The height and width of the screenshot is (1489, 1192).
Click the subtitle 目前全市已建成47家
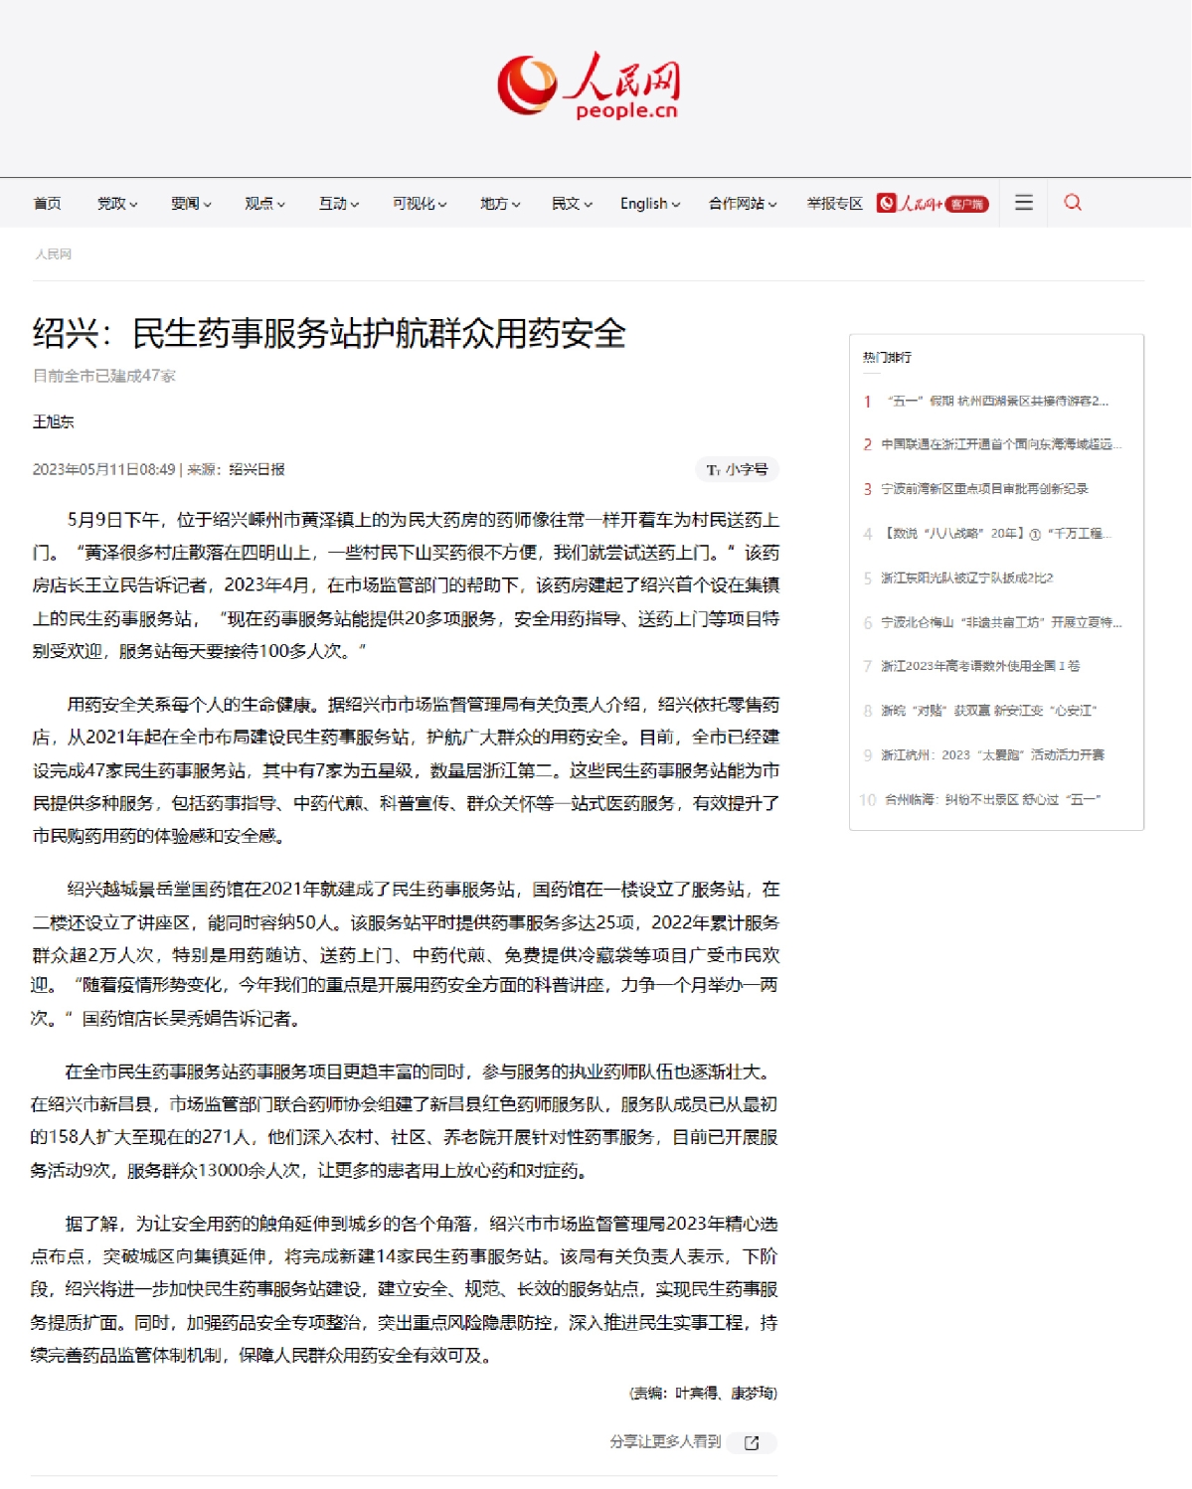tap(104, 376)
